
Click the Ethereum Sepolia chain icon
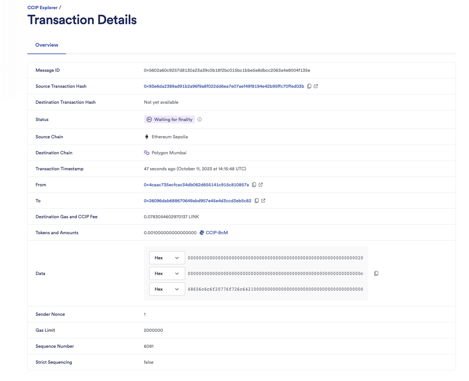(x=147, y=137)
